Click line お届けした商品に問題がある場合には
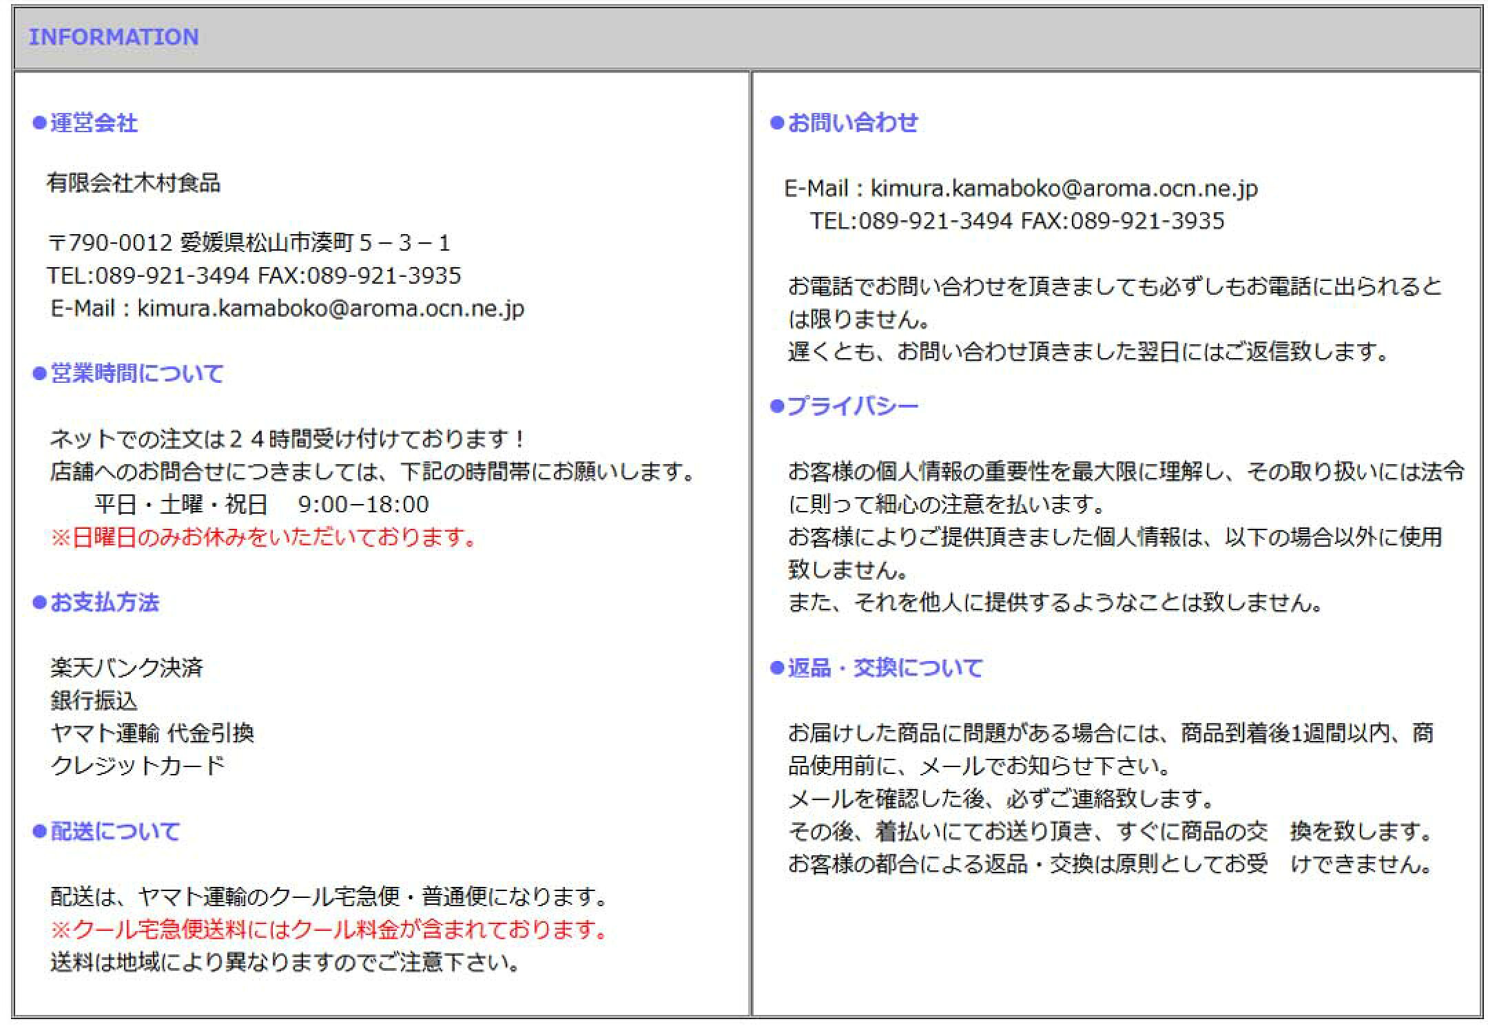Screen dimensions: 1488x1026 pos(1111,733)
